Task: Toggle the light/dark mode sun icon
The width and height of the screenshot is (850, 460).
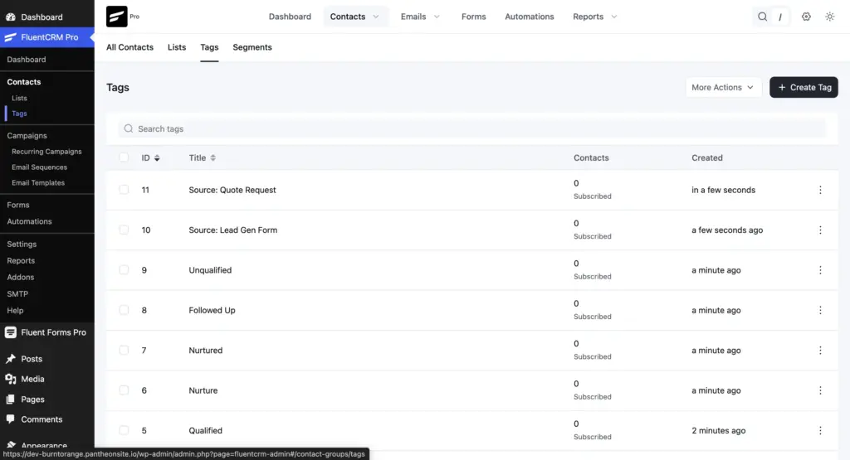Action: [x=829, y=17]
